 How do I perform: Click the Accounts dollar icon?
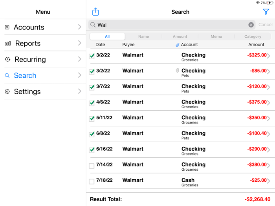(7, 27)
